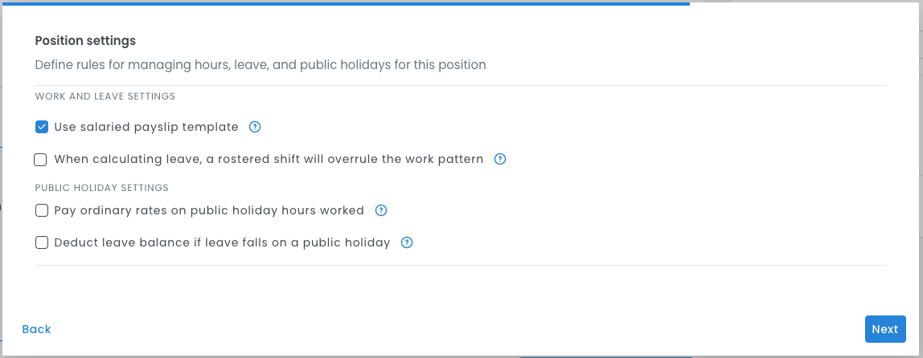Uncheck the Use salaried payslip template checkbox

42,127
